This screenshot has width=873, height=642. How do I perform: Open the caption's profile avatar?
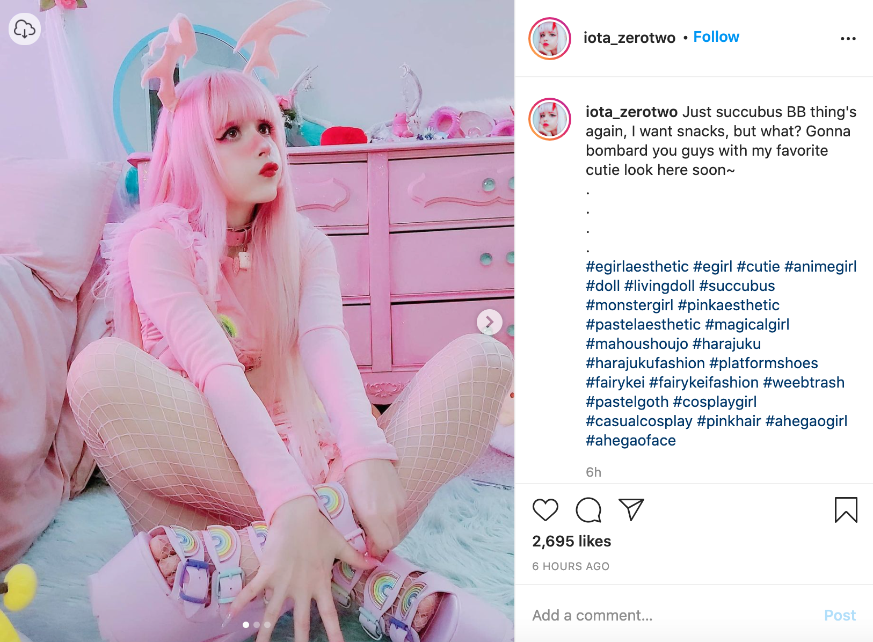point(549,119)
